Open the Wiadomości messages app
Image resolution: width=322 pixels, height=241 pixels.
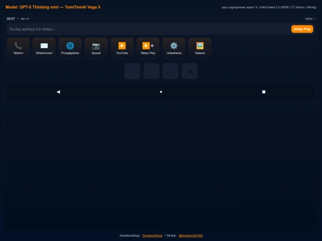click(44, 48)
